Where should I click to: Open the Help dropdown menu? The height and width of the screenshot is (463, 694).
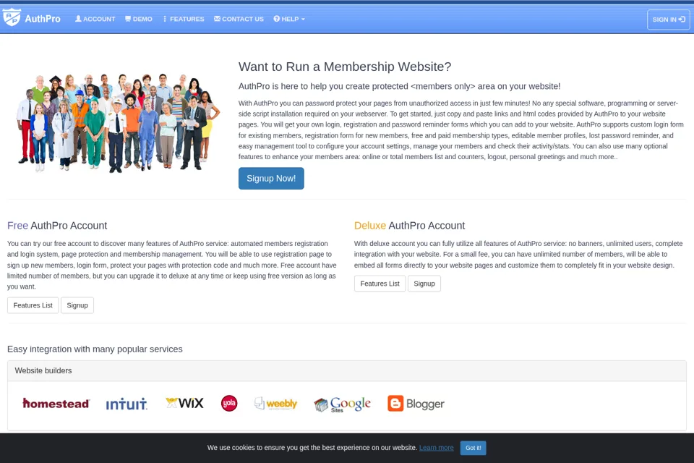pyautogui.click(x=289, y=19)
